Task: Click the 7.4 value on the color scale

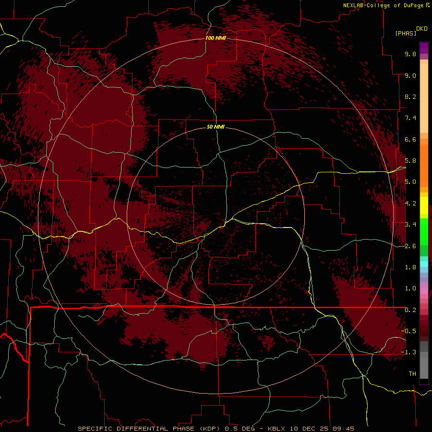Action: point(410,118)
